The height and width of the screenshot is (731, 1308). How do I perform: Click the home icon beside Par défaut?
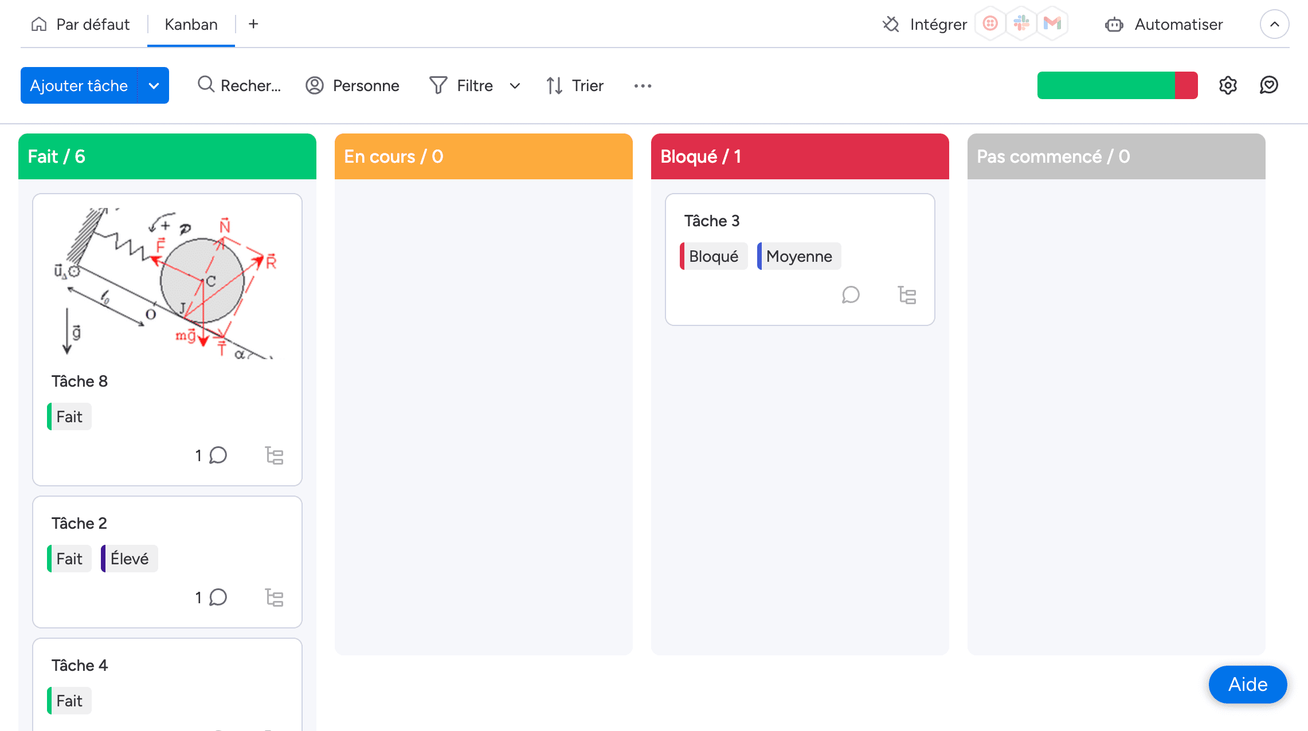point(39,24)
